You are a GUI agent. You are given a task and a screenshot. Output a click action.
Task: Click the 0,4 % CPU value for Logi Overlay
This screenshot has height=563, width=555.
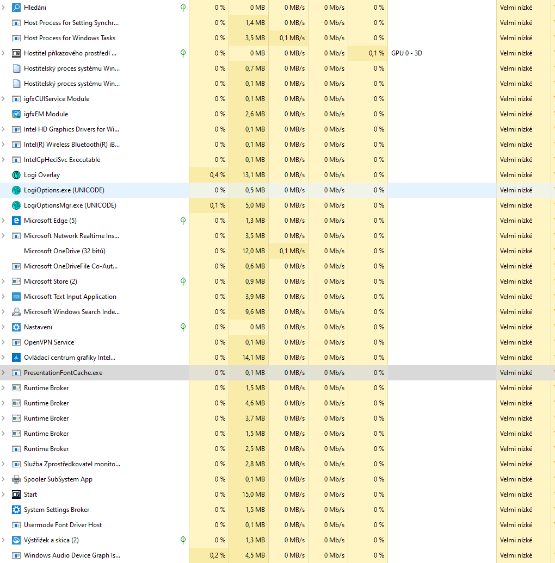218,175
